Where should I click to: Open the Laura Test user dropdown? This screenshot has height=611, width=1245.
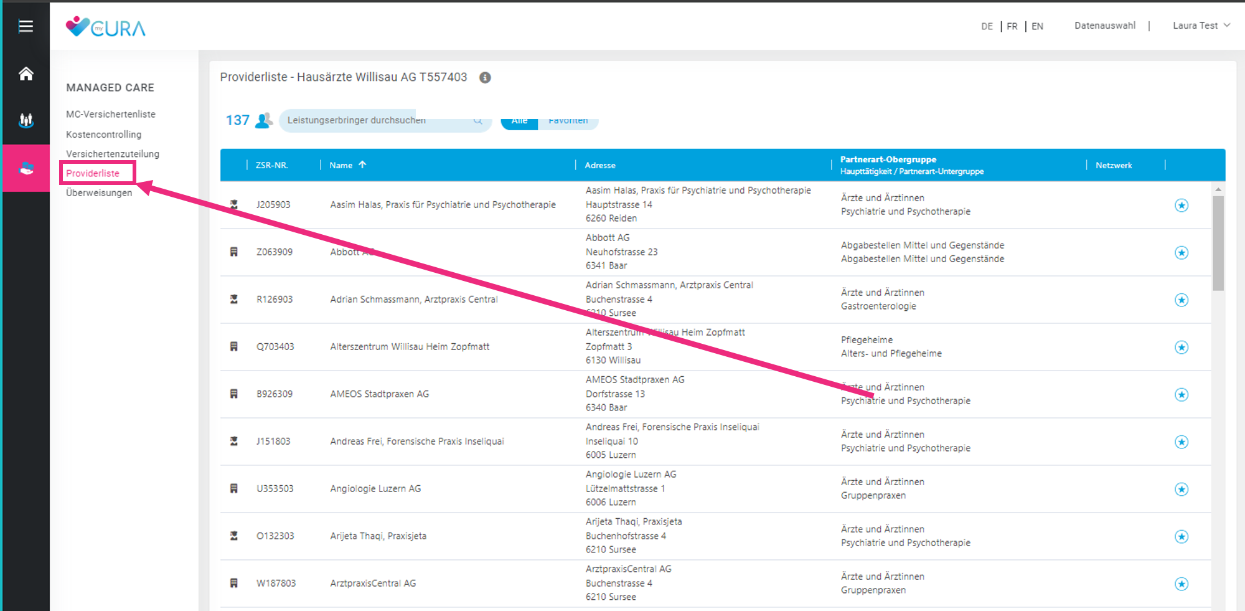[1201, 26]
